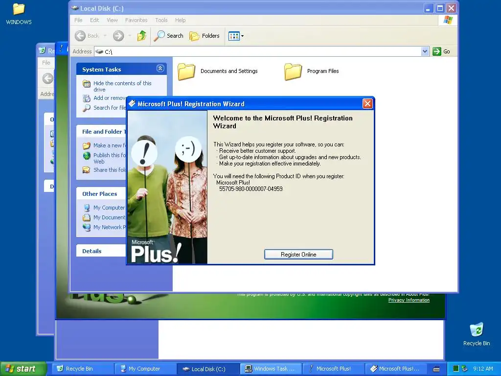This screenshot has width=501, height=376.
Task: Click Back arrow in the Recycle Bin window
Action: pos(48,78)
